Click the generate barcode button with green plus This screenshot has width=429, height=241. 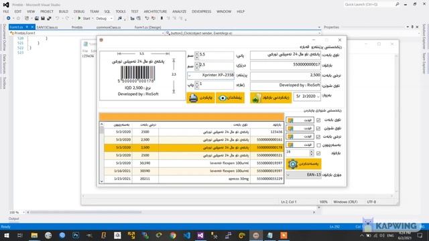pyautogui.click(x=271, y=98)
